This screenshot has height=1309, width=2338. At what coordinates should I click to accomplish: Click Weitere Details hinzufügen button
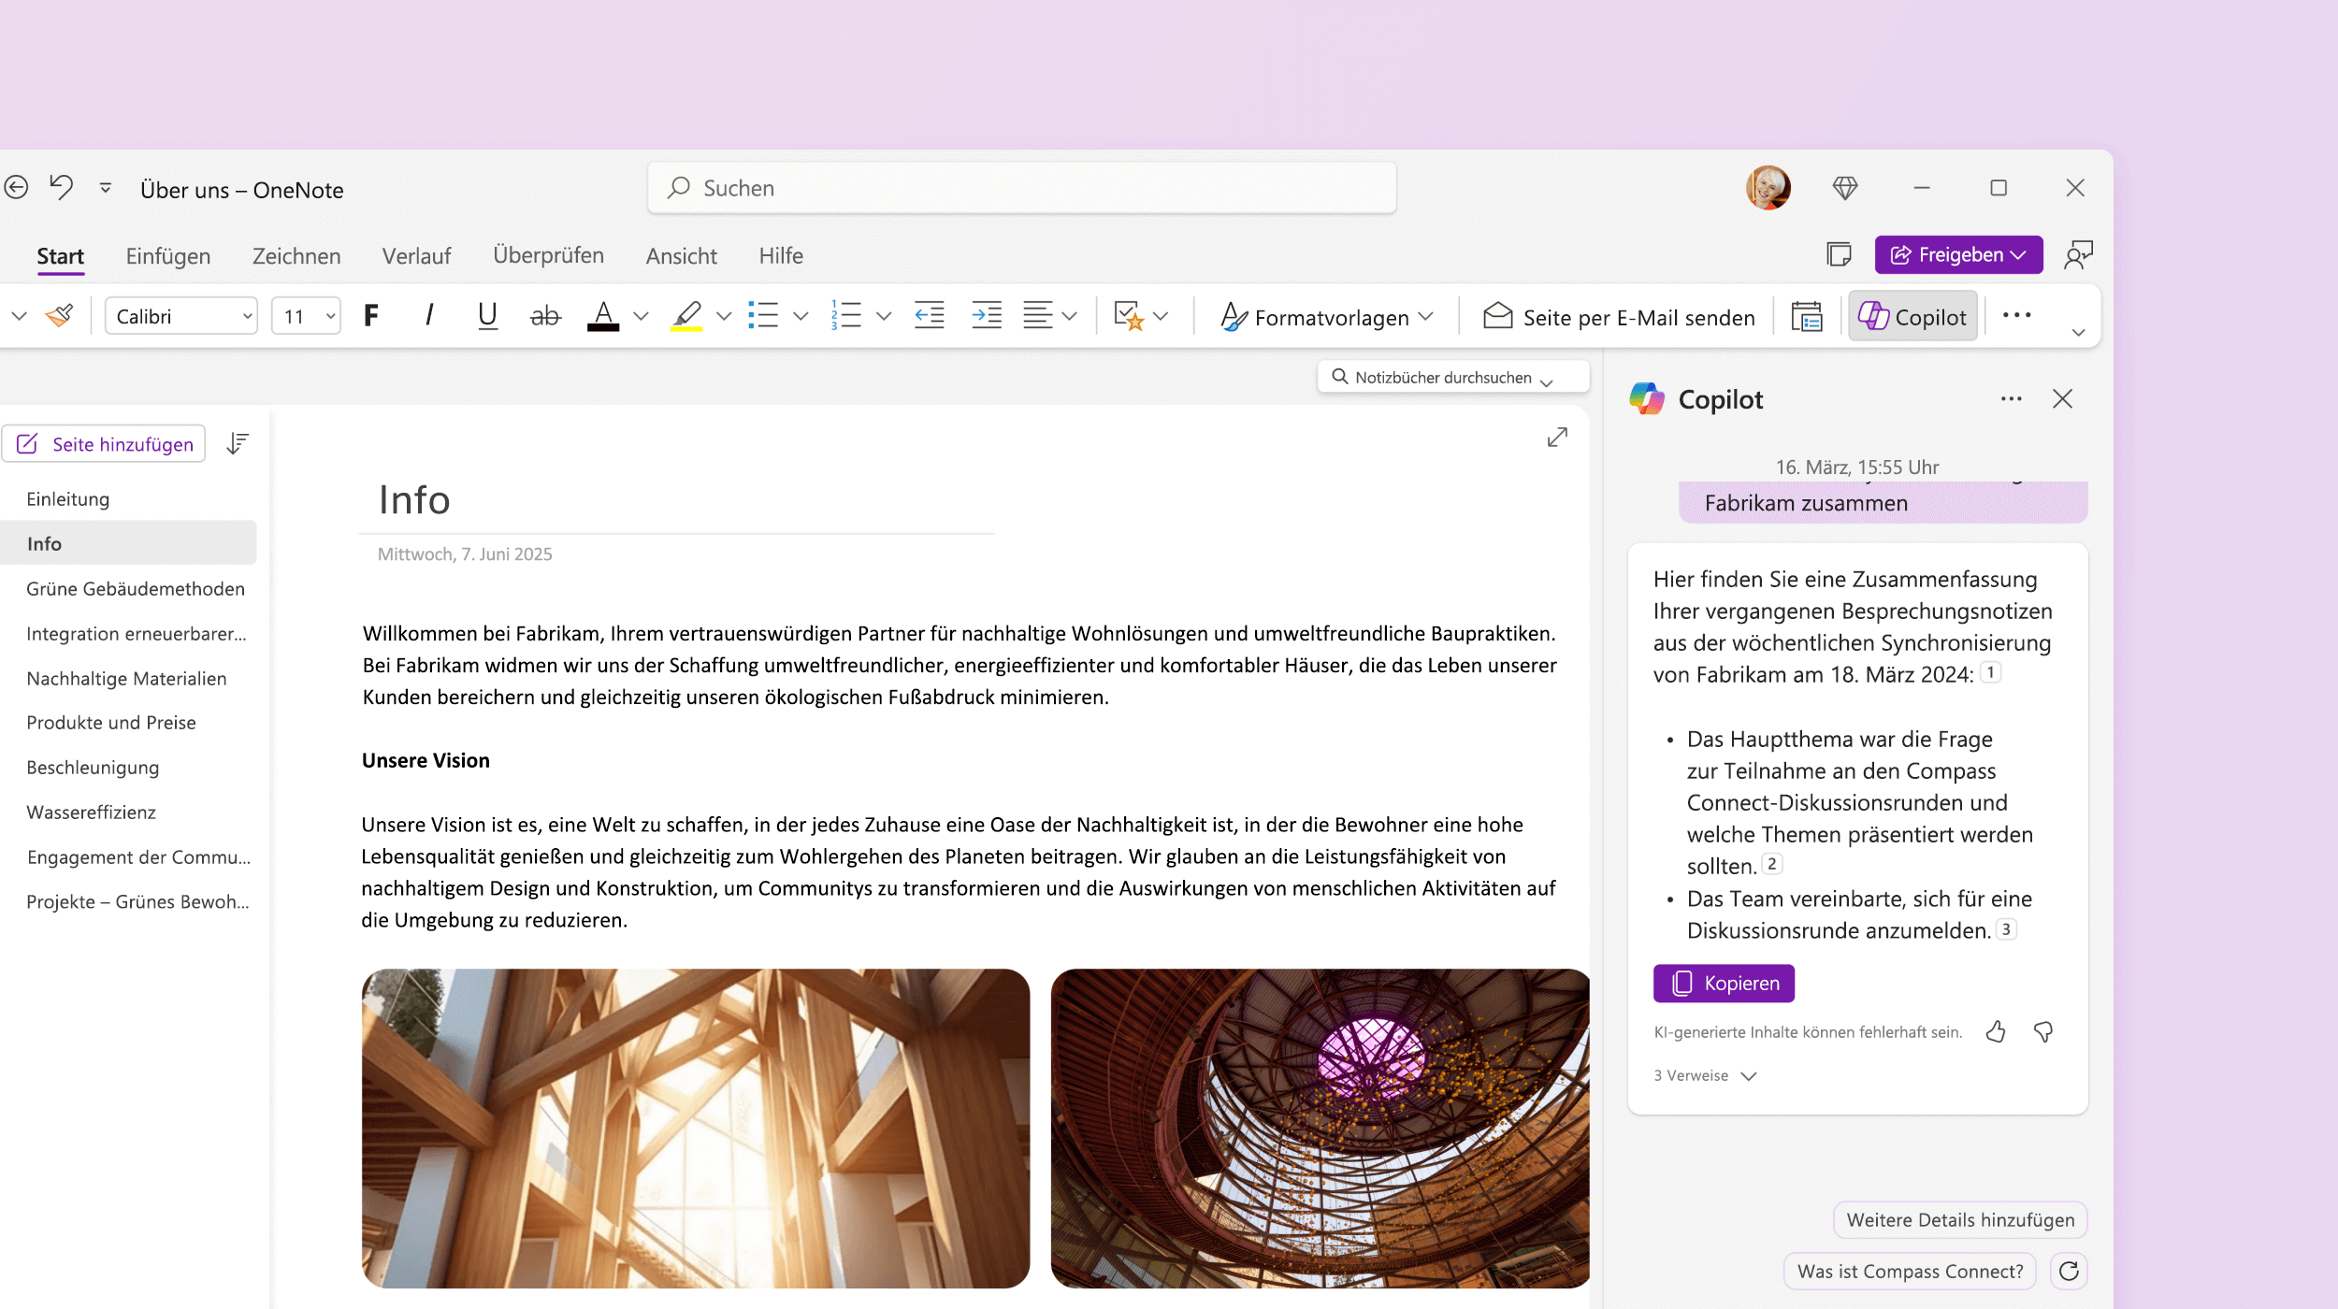[1960, 1219]
